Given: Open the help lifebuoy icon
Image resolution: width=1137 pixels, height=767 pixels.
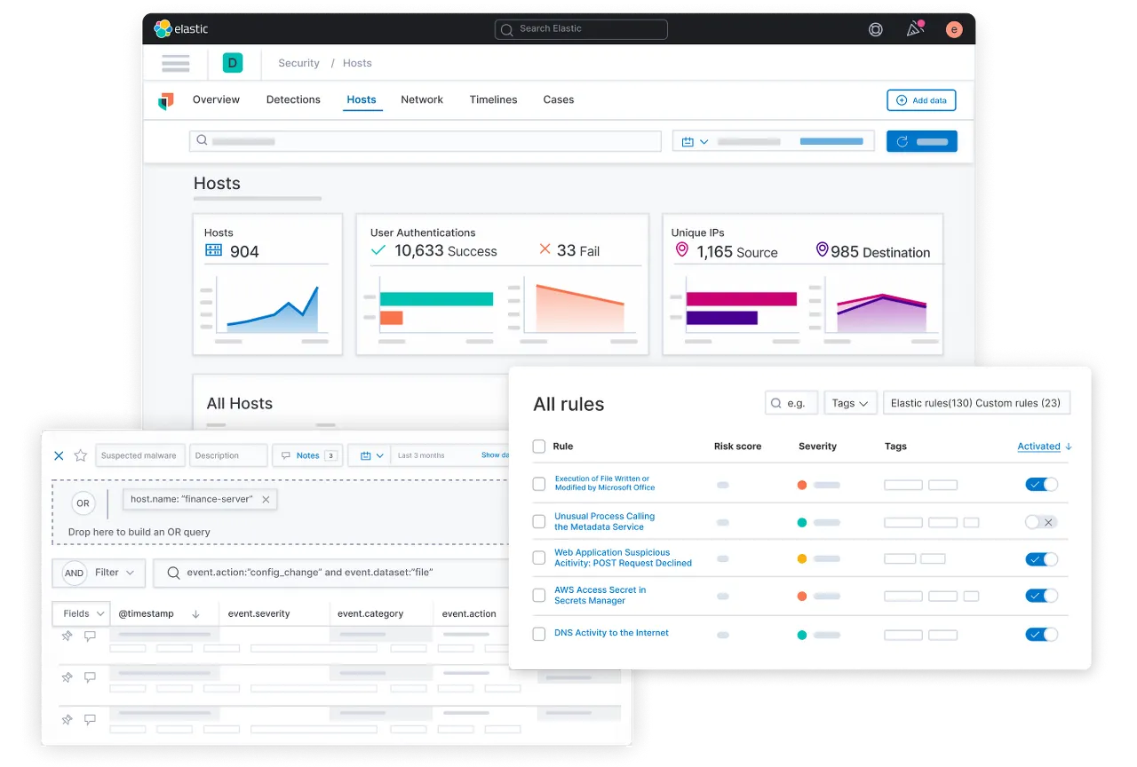Looking at the screenshot, I should tap(876, 29).
